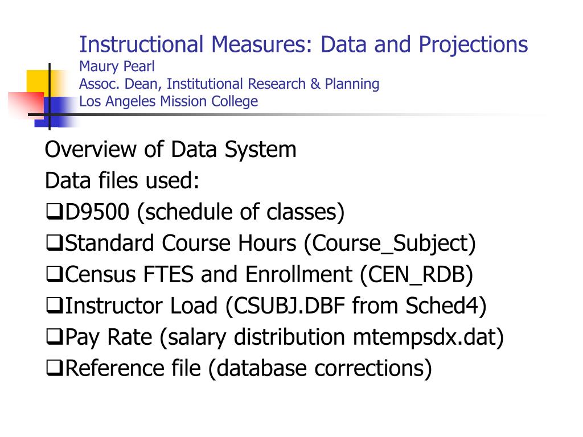583x437 pixels.
Task: Tick the checkbox beside Pay Rate
Action: [55, 336]
